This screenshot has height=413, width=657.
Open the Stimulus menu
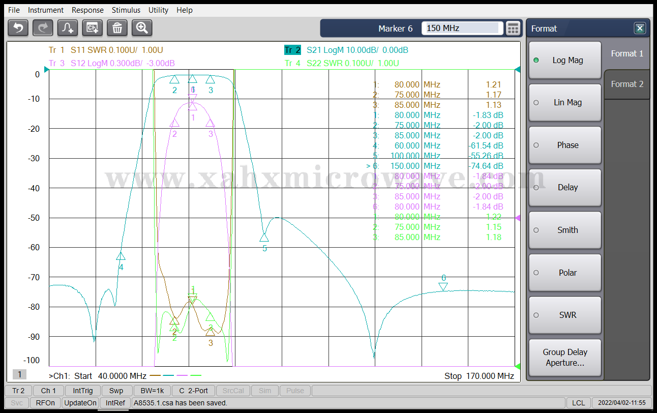click(126, 10)
